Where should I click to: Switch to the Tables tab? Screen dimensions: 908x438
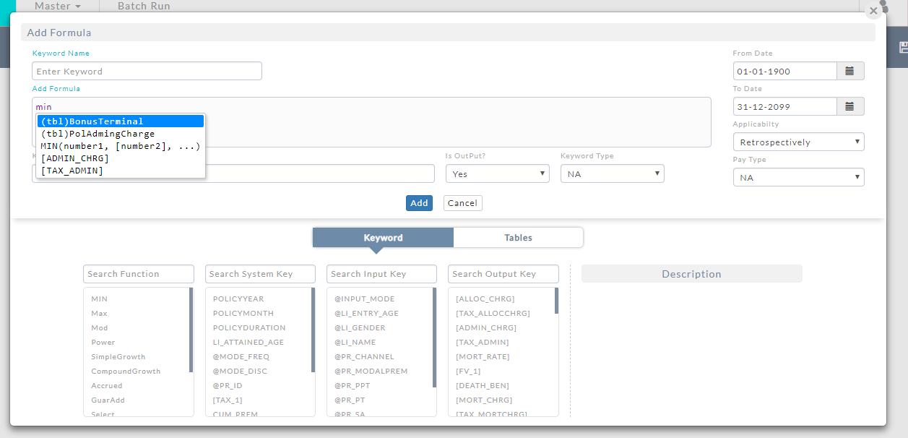(x=518, y=238)
